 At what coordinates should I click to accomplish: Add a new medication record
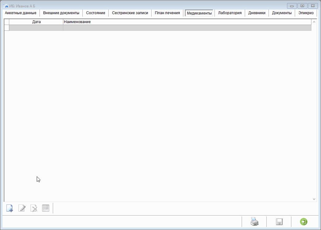pyautogui.click(x=10, y=208)
